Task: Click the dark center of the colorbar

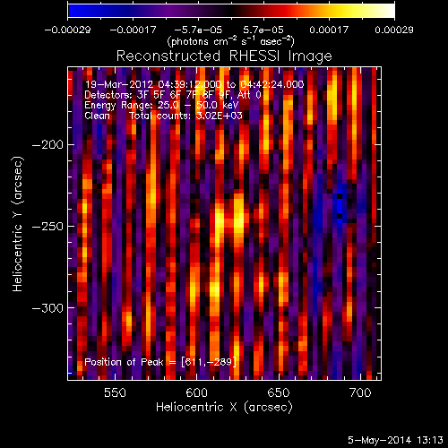Action: coord(231,11)
